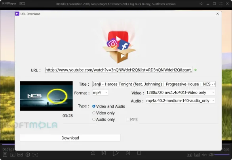This screenshot has width=232, height=160.
Task: Click the compact mode icon beside KMPlayer logo
Action: click(x=22, y=4)
